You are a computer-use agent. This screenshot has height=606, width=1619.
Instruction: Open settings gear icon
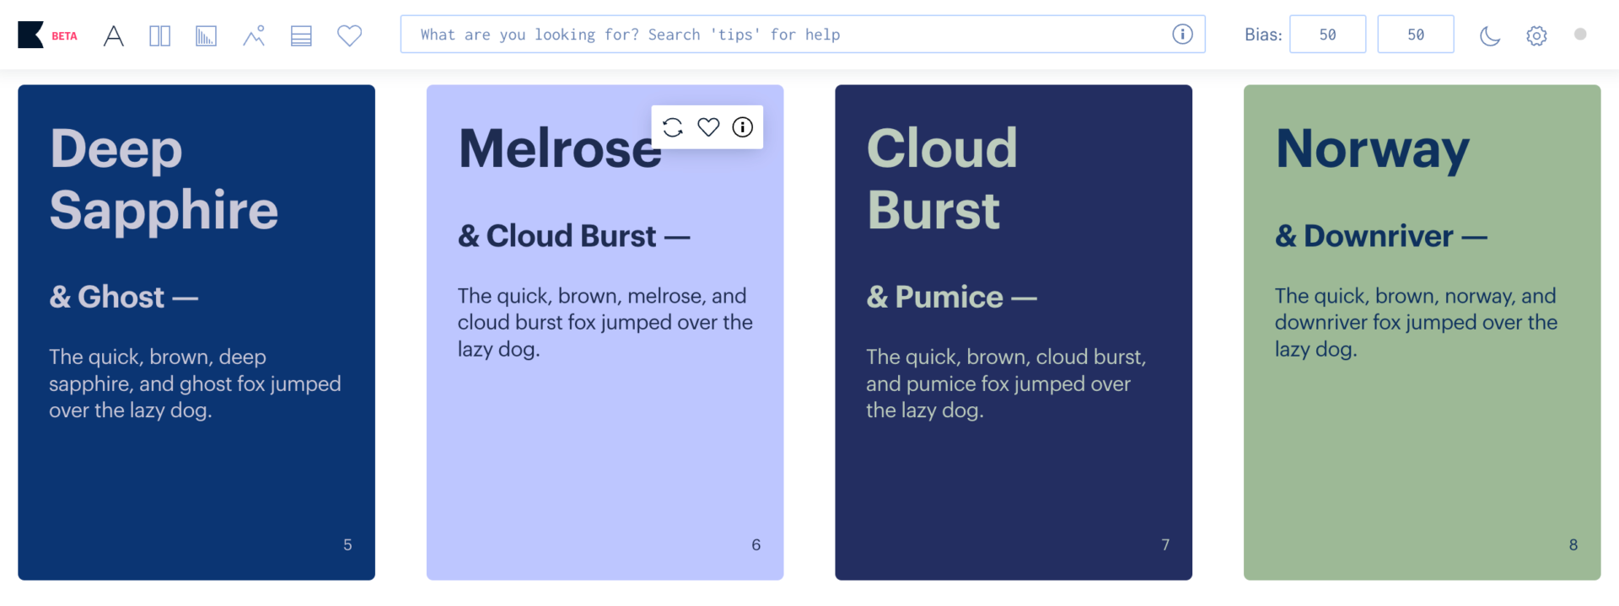coord(1536,35)
